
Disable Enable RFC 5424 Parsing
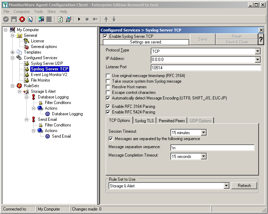(108, 112)
